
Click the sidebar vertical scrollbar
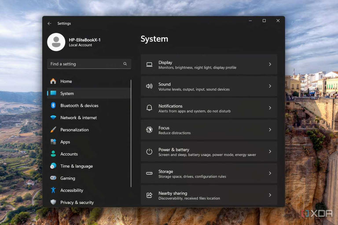point(131,133)
